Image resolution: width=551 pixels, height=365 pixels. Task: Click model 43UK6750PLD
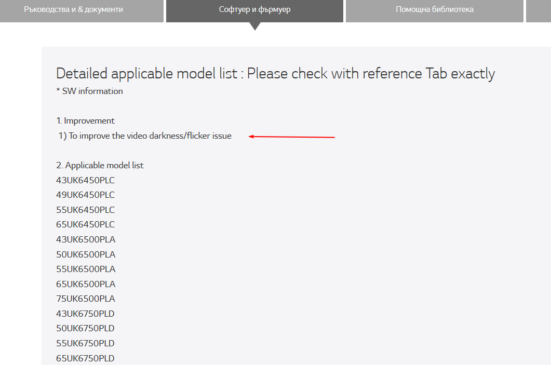tap(85, 314)
